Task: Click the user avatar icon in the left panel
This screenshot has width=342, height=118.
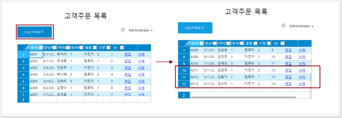Action: (123, 30)
